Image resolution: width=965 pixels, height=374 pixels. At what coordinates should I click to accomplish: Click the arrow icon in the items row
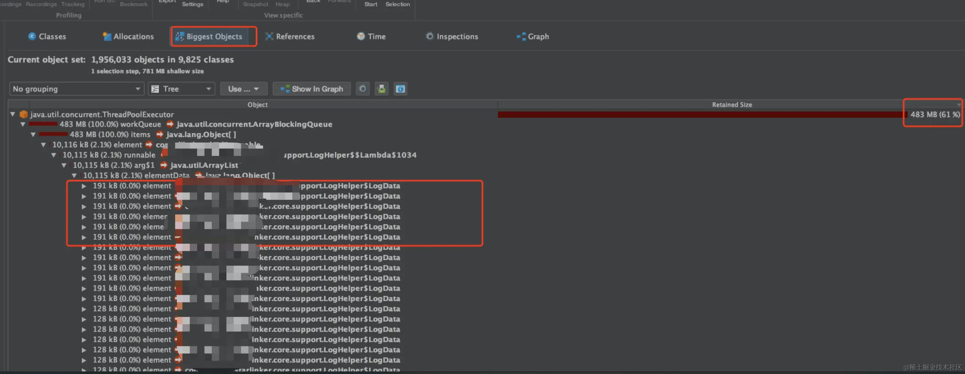pyautogui.click(x=160, y=134)
